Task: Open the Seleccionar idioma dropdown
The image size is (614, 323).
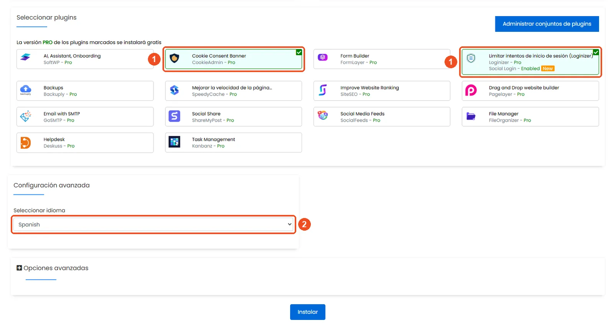Action: coord(153,224)
